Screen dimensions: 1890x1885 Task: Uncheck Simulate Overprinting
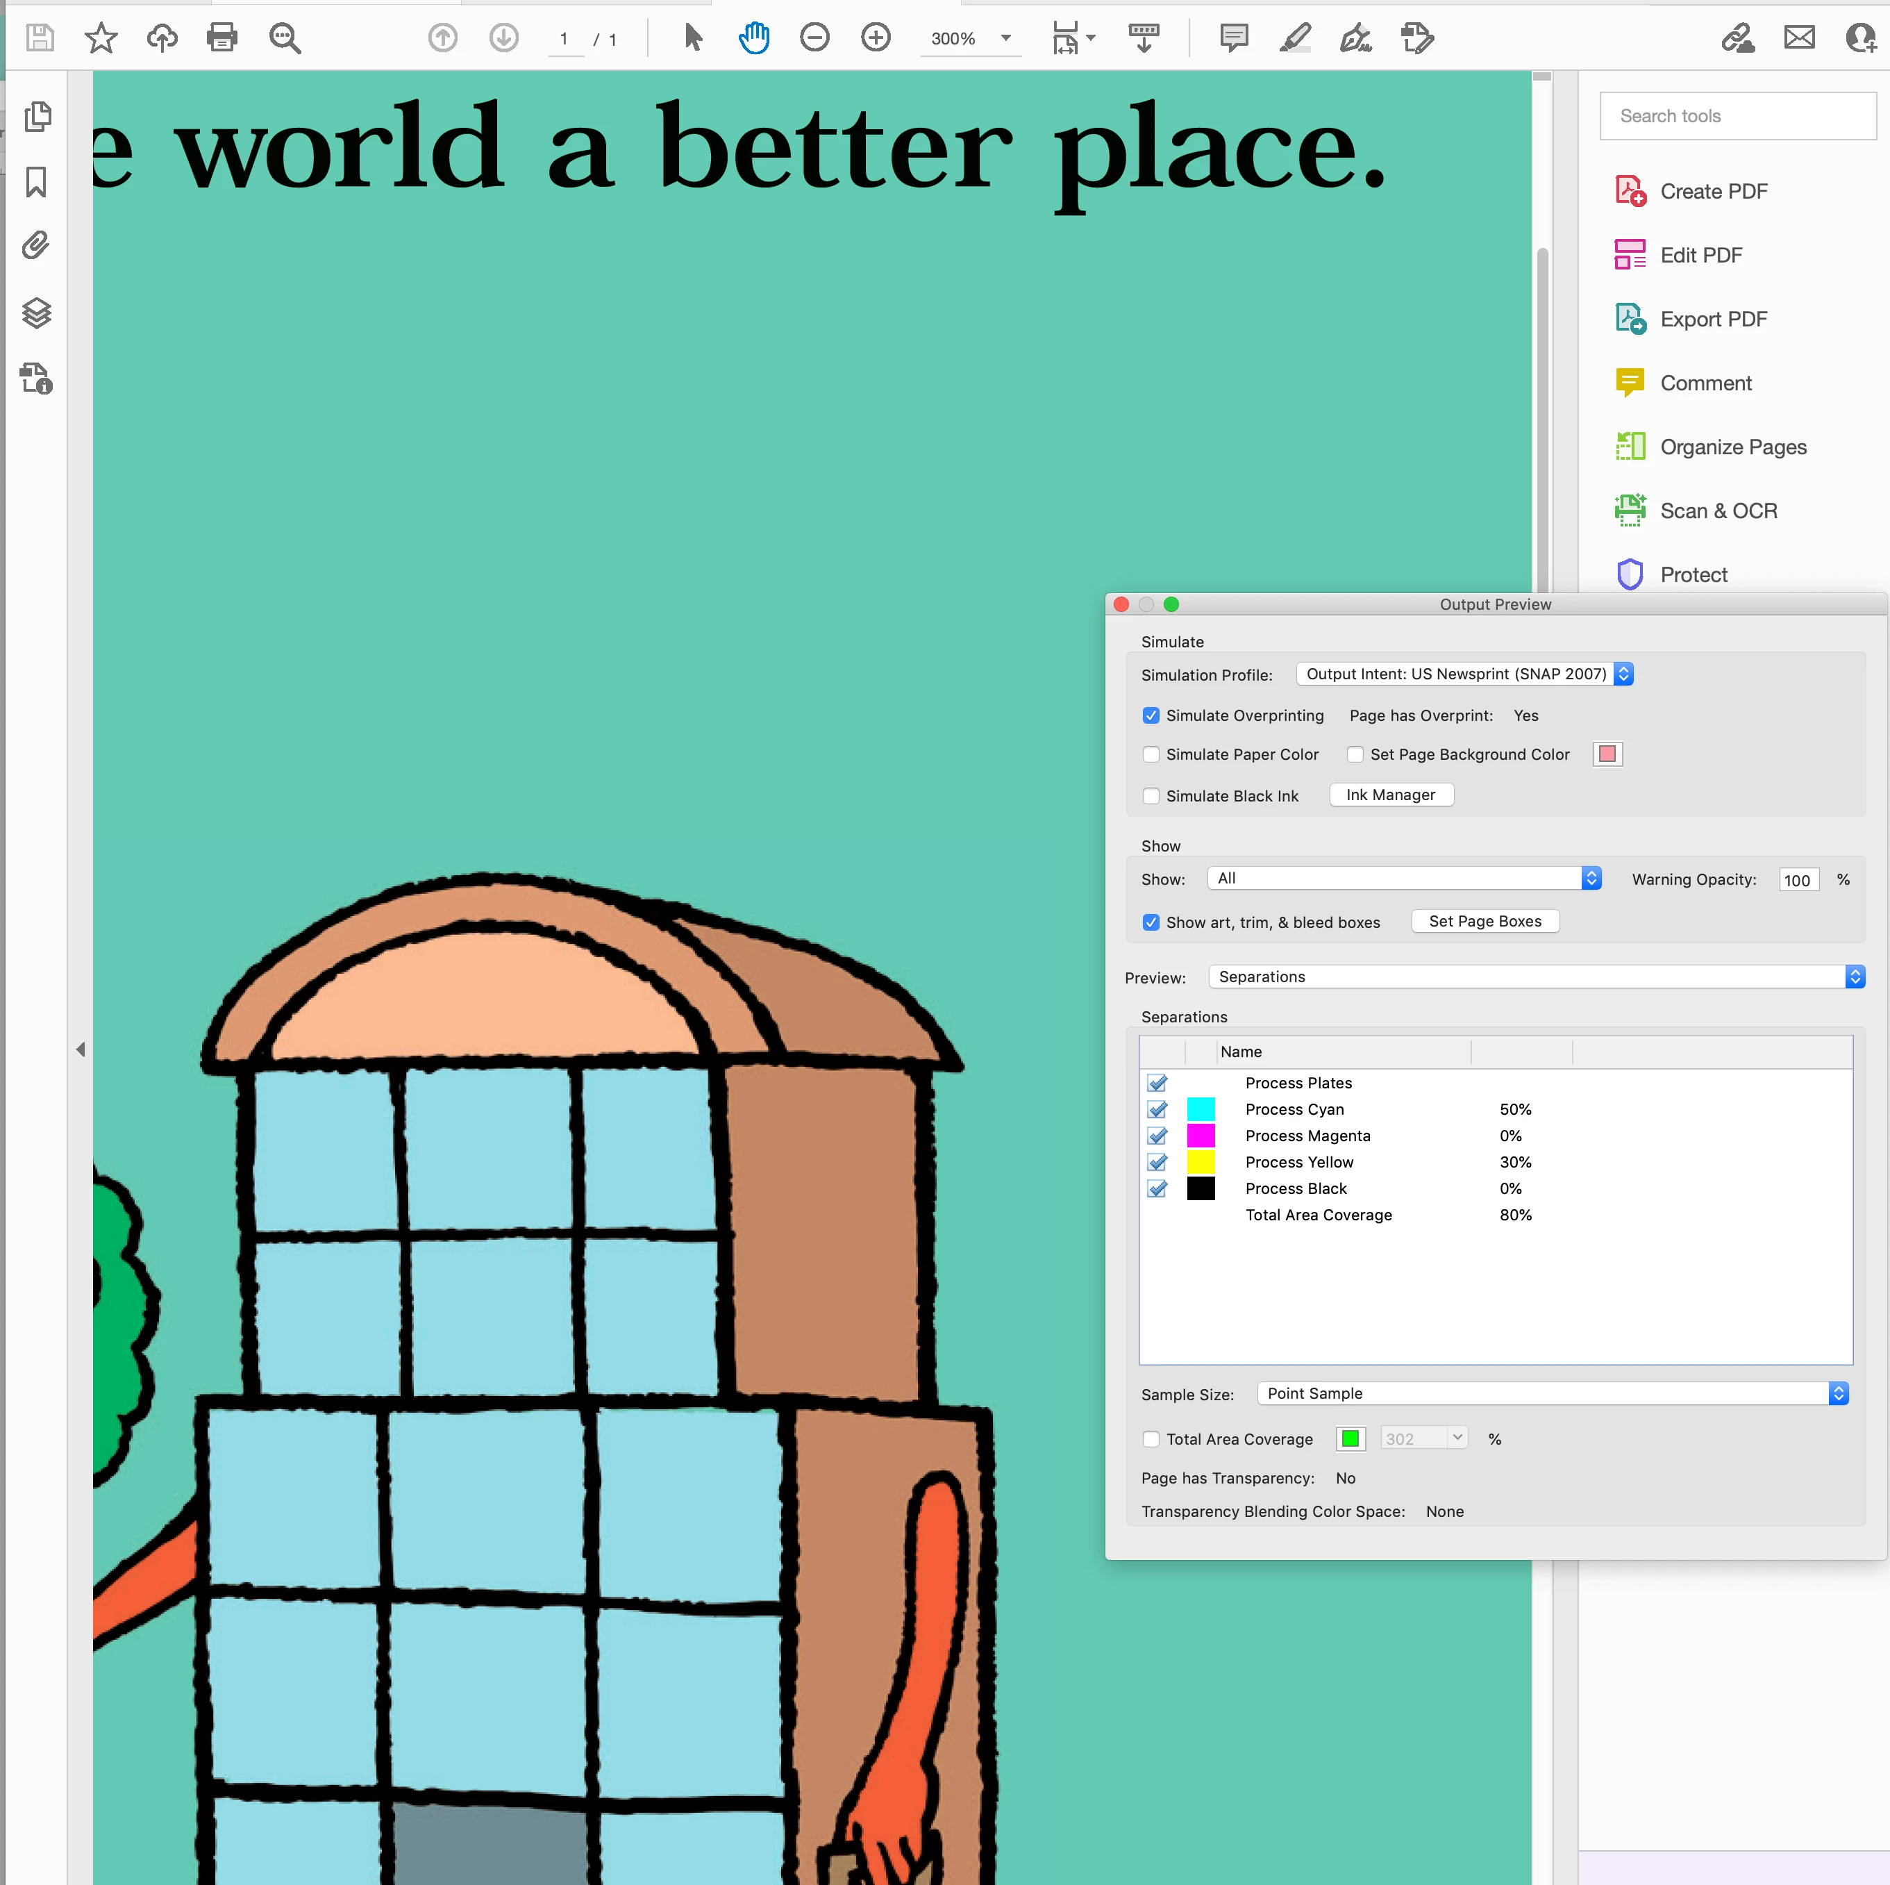tap(1151, 715)
